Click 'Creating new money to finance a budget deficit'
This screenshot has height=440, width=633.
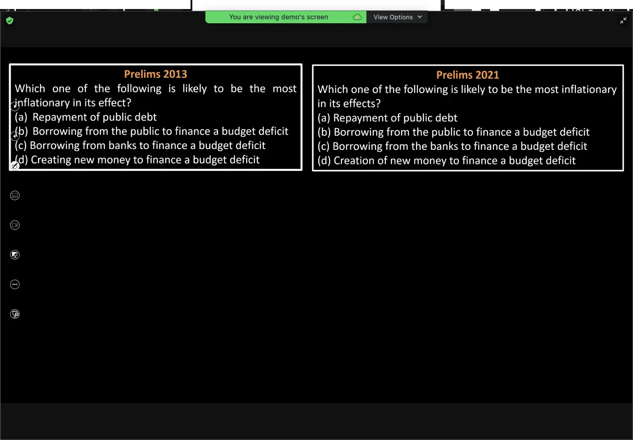pos(145,160)
